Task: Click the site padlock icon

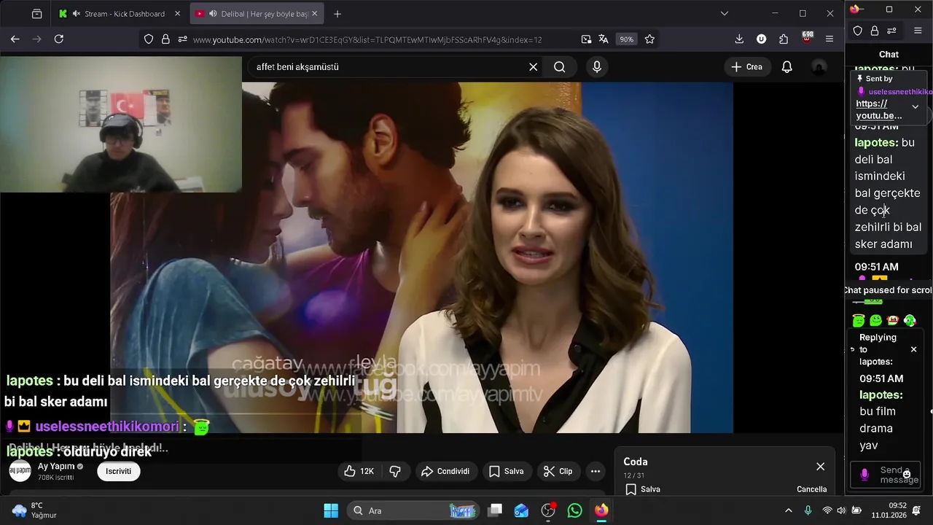Action: tap(165, 39)
